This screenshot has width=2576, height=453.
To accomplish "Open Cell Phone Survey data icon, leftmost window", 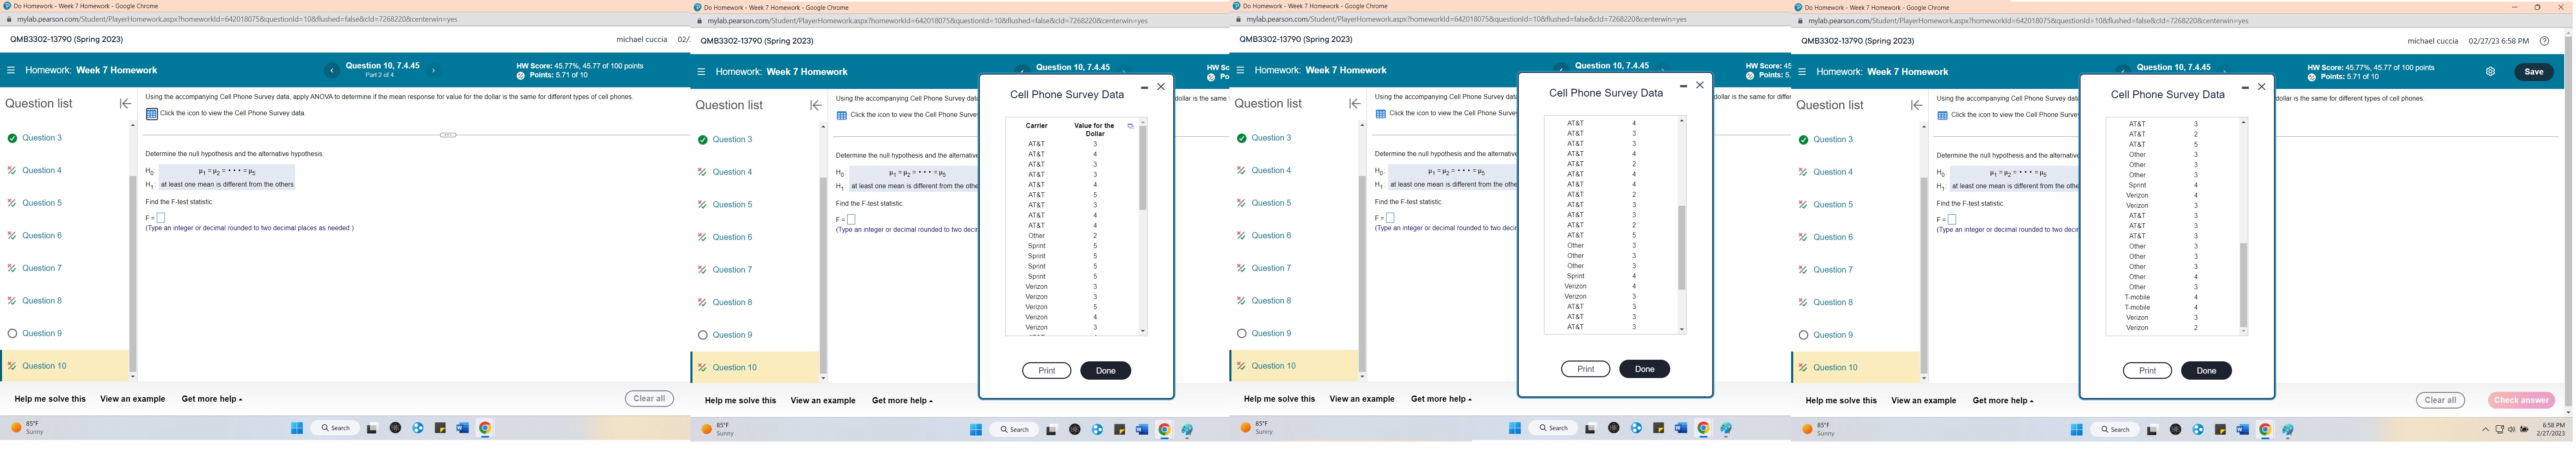I will [152, 114].
